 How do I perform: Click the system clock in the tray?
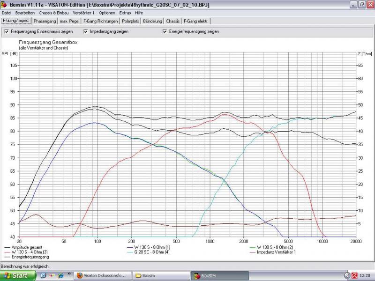point(366,275)
